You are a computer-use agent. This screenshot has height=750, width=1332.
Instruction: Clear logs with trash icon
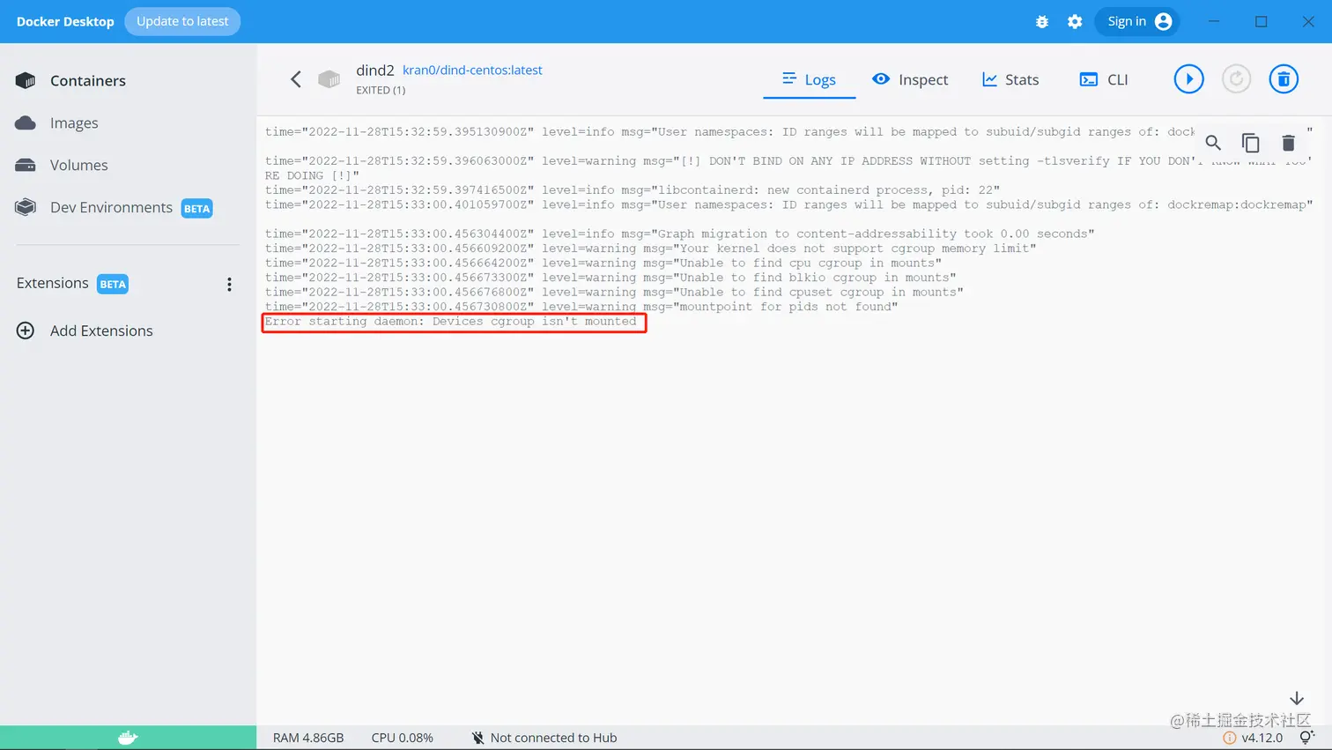point(1288,143)
